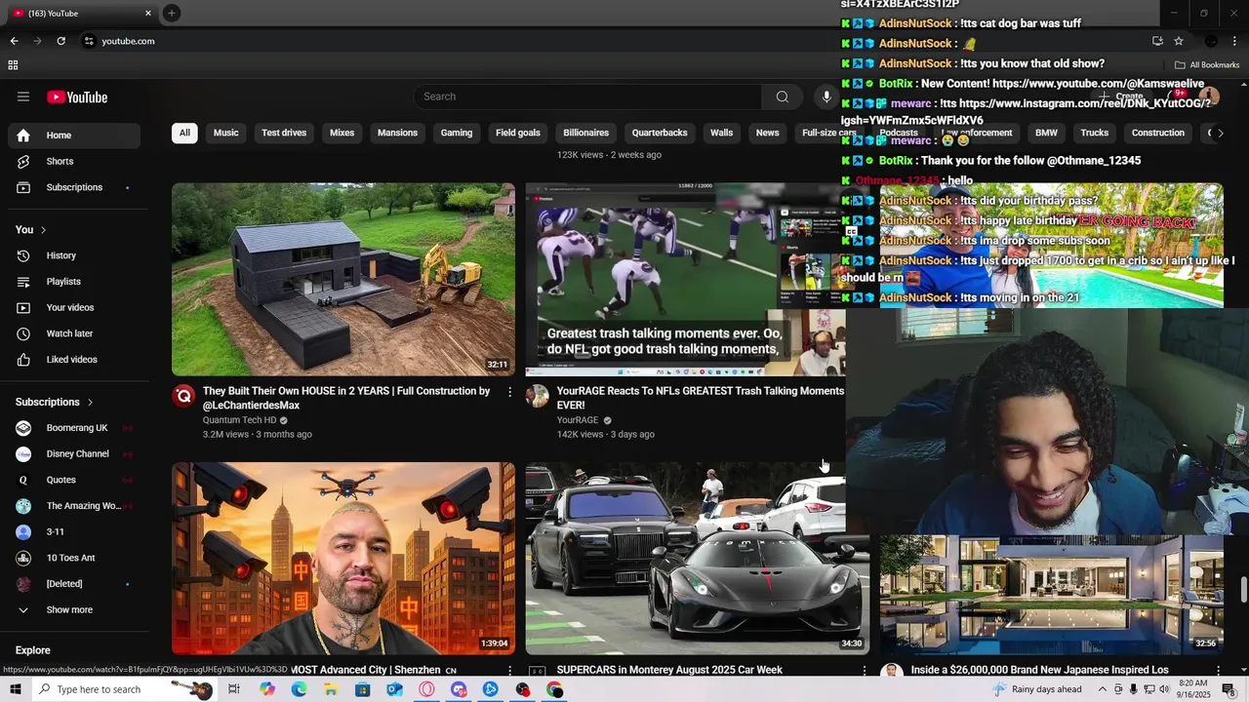The height and width of the screenshot is (702, 1249).
Task: Open 3-11 subscription channel
Action: point(74,531)
